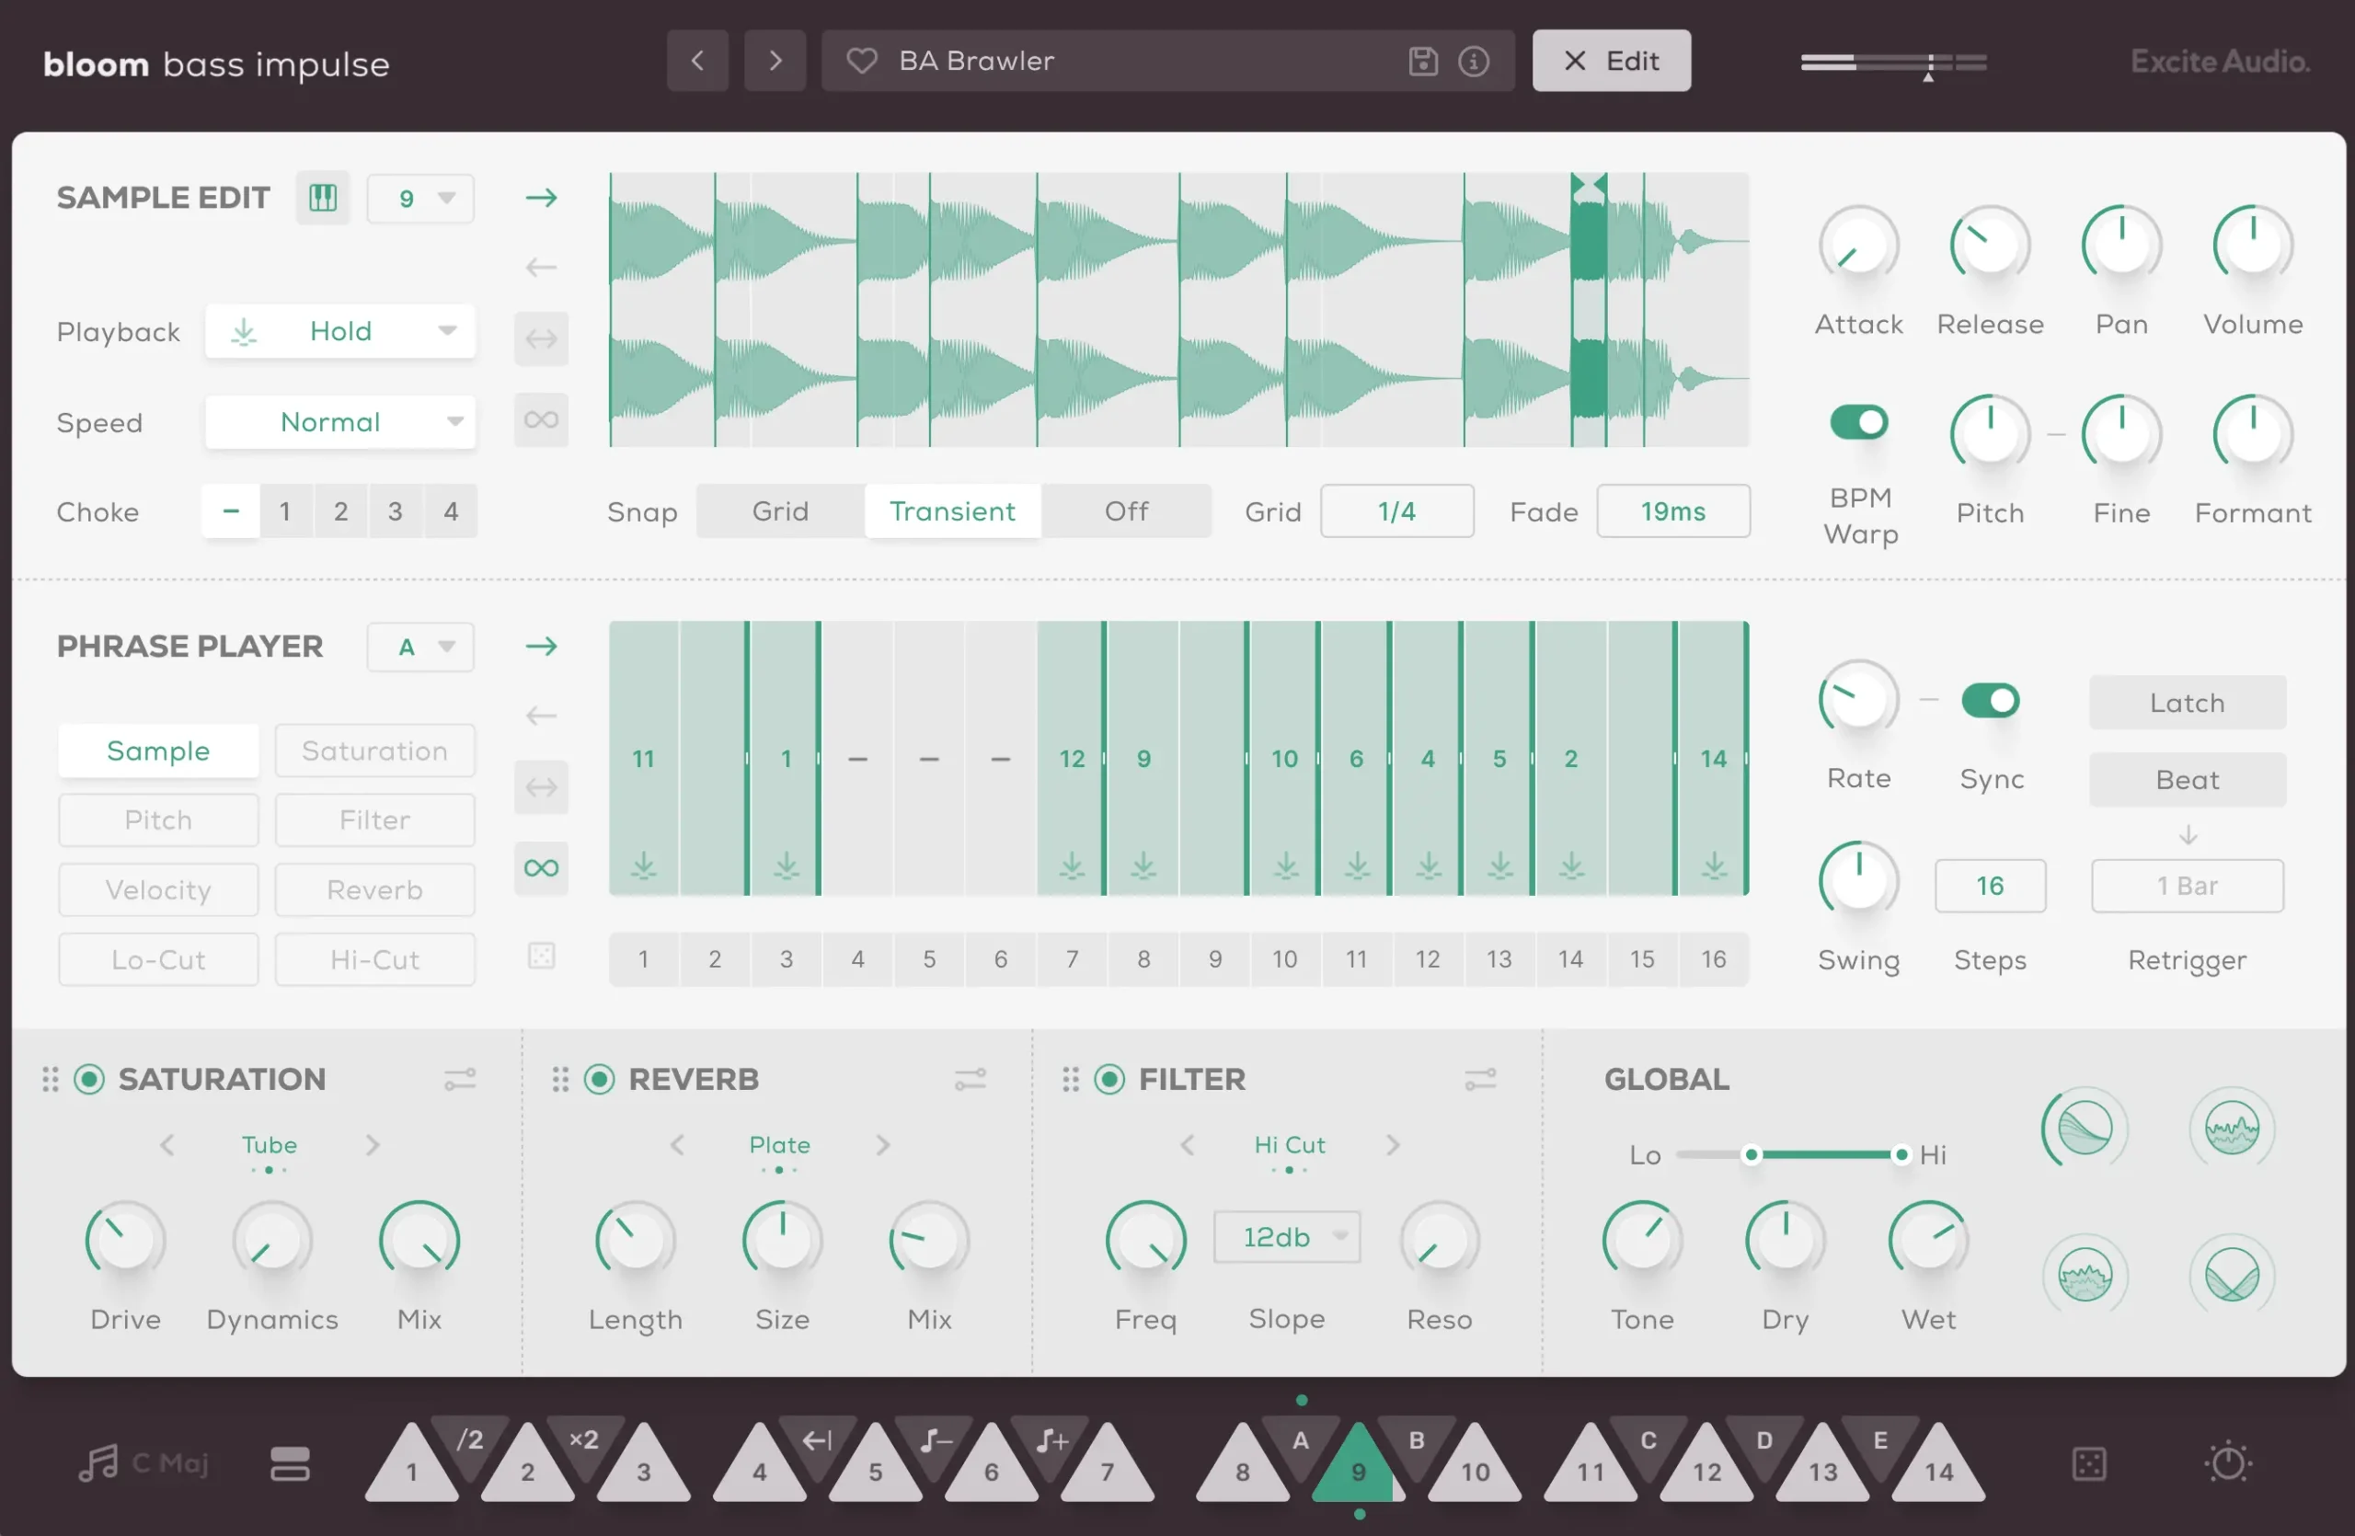The height and width of the screenshot is (1536, 2355).
Task: Click the Edit button to close editor
Action: [1611, 62]
